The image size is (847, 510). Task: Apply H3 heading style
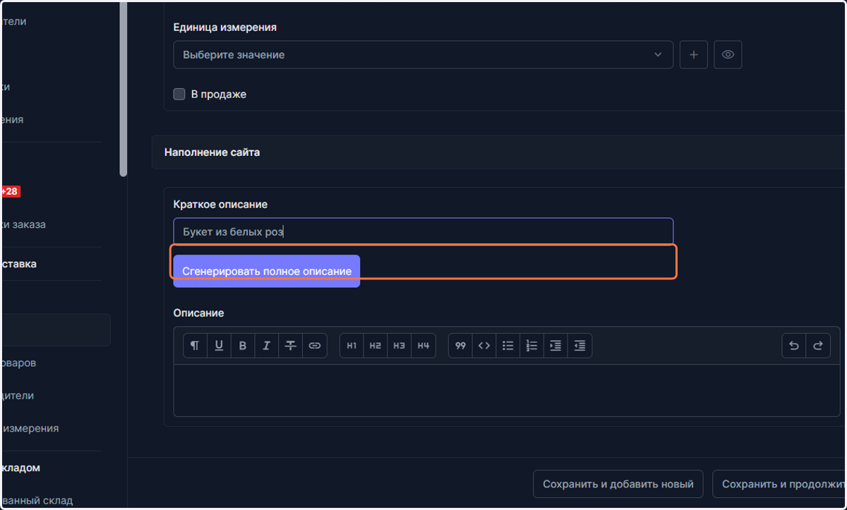point(400,346)
